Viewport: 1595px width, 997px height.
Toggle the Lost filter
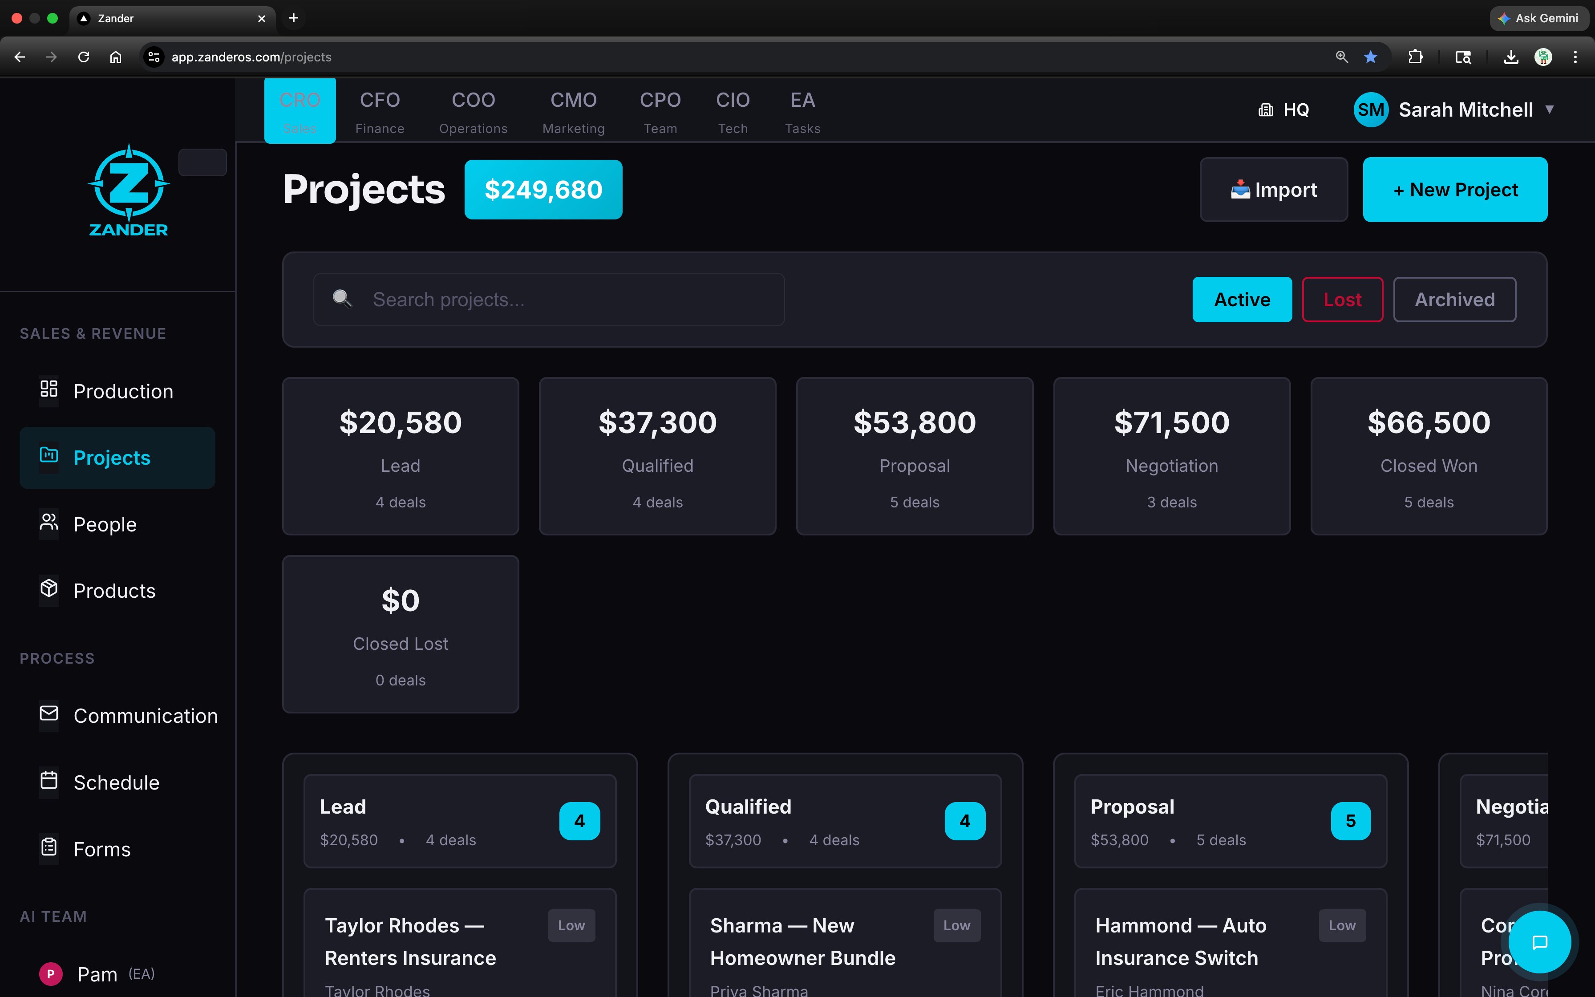pyautogui.click(x=1342, y=300)
